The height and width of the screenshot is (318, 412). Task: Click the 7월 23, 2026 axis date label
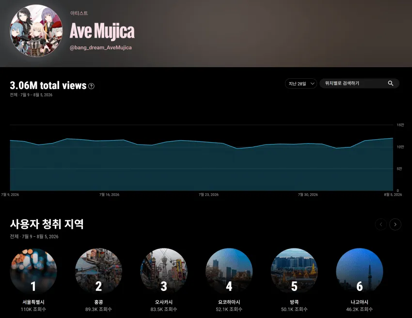click(208, 195)
